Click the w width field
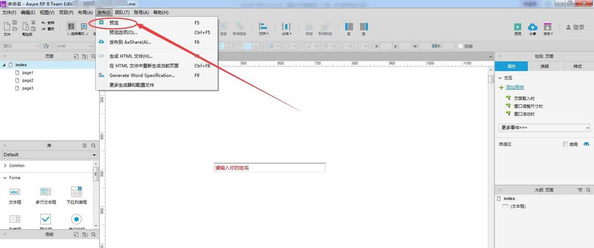This screenshot has width=594, height=248. (425, 46)
